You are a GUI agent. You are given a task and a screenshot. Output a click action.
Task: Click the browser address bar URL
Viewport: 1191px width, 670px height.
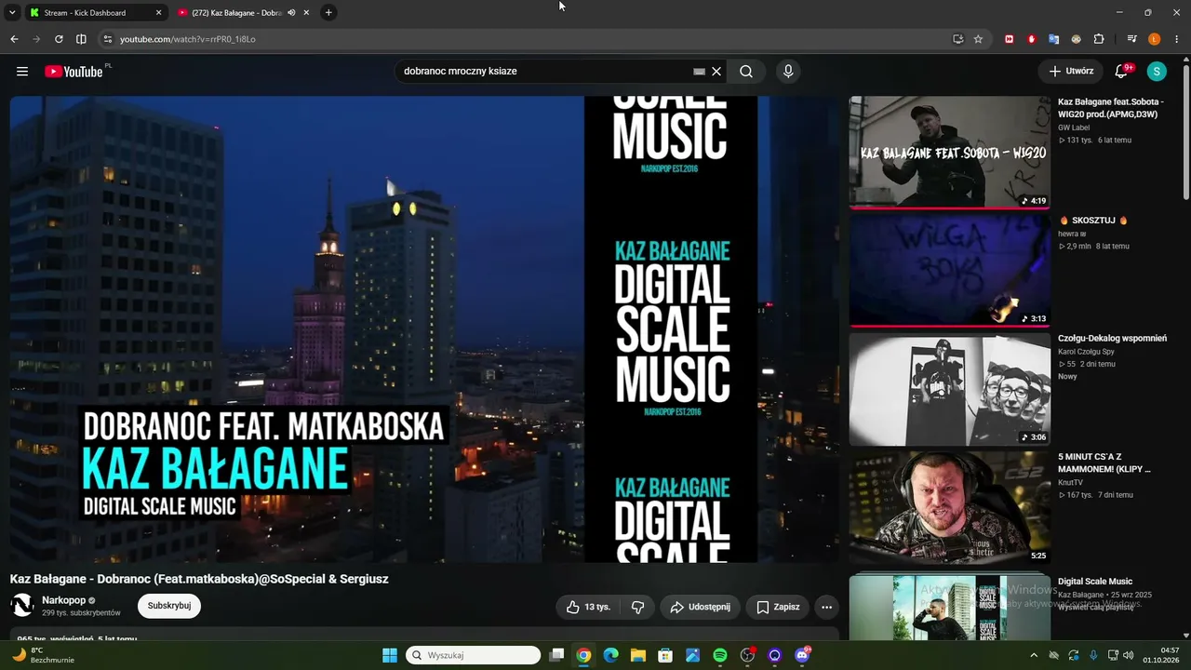click(x=188, y=39)
